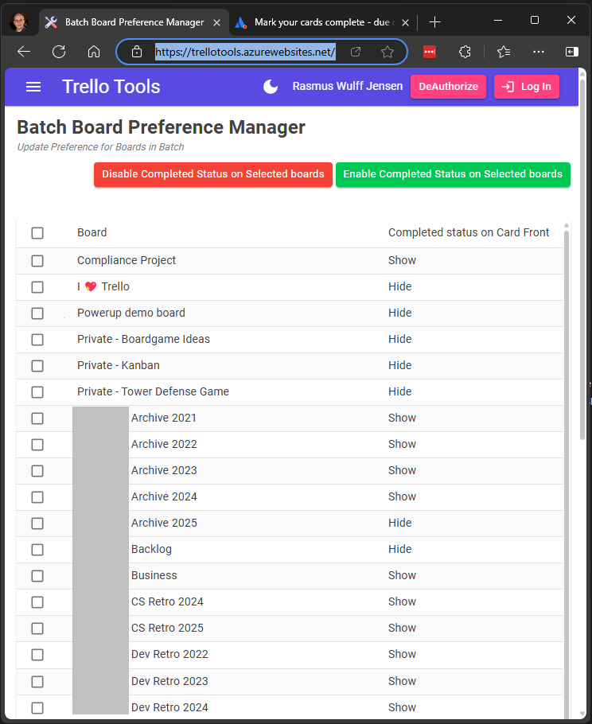
Task: Check the Archive 2023 board checkbox
Action: [37, 471]
